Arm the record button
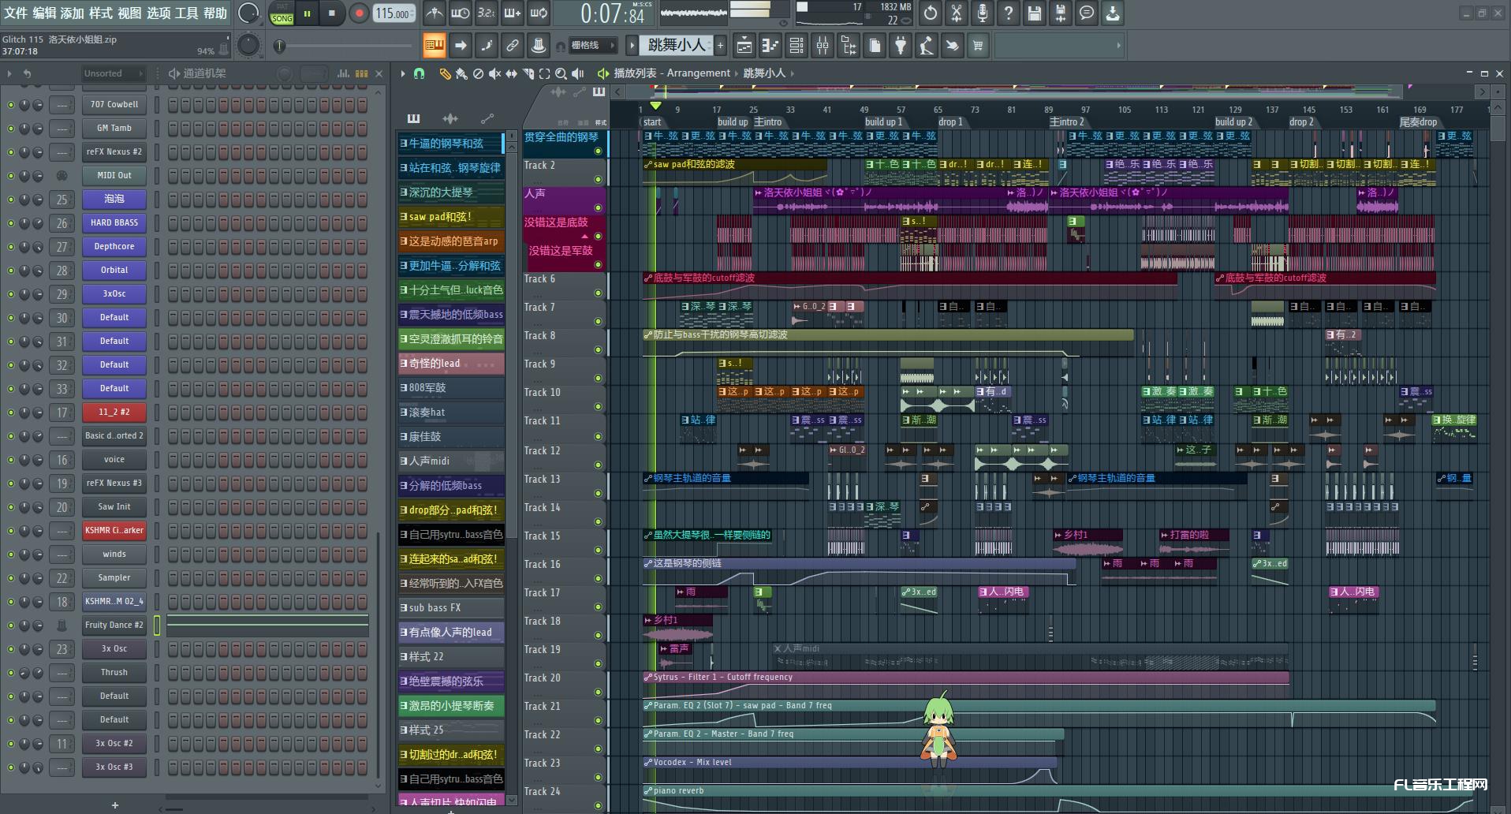Viewport: 1511px width, 814px height. [x=359, y=13]
